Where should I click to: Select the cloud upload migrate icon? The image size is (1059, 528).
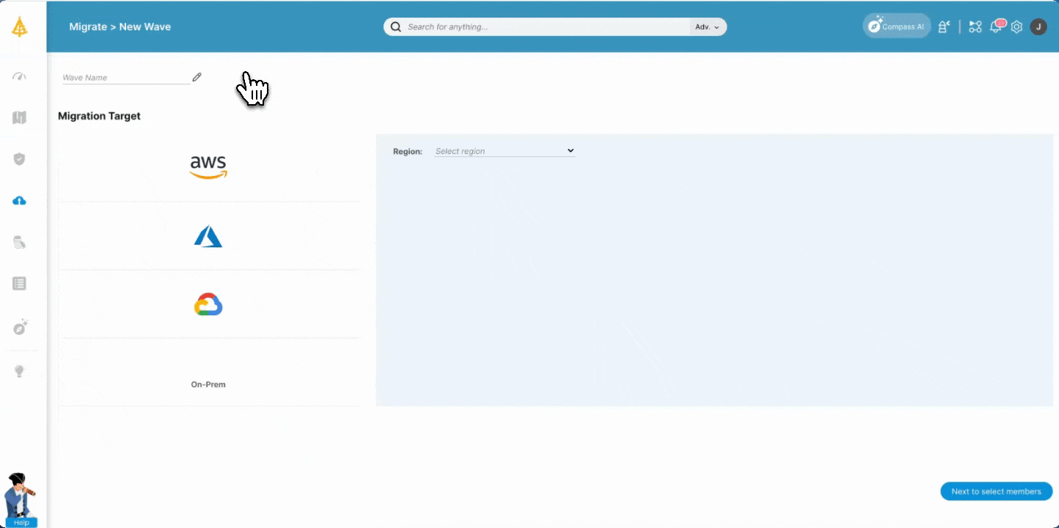click(x=20, y=200)
